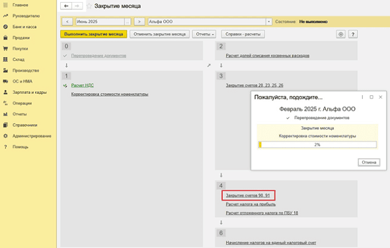390x248 pixels.
Task: Open the Склад section
Action: [19, 60]
